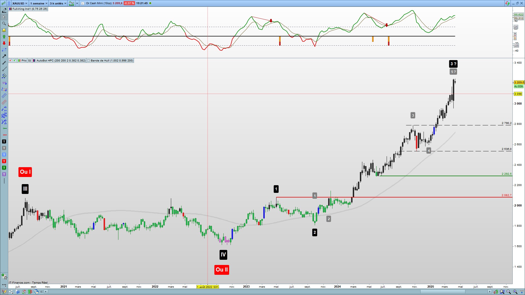525x295 pixels.
Task: Open the XAUUSD instrument dropdown
Action: (20, 3)
